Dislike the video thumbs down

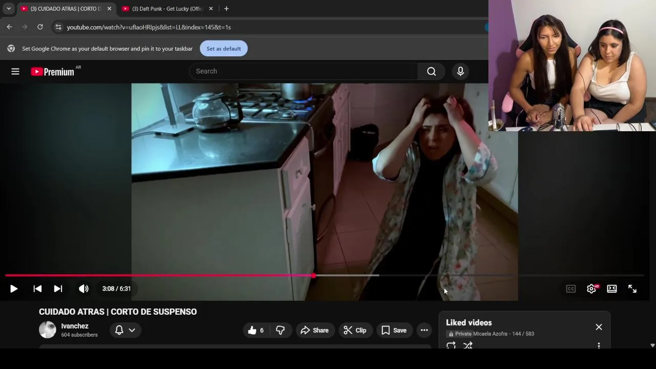pyautogui.click(x=281, y=331)
